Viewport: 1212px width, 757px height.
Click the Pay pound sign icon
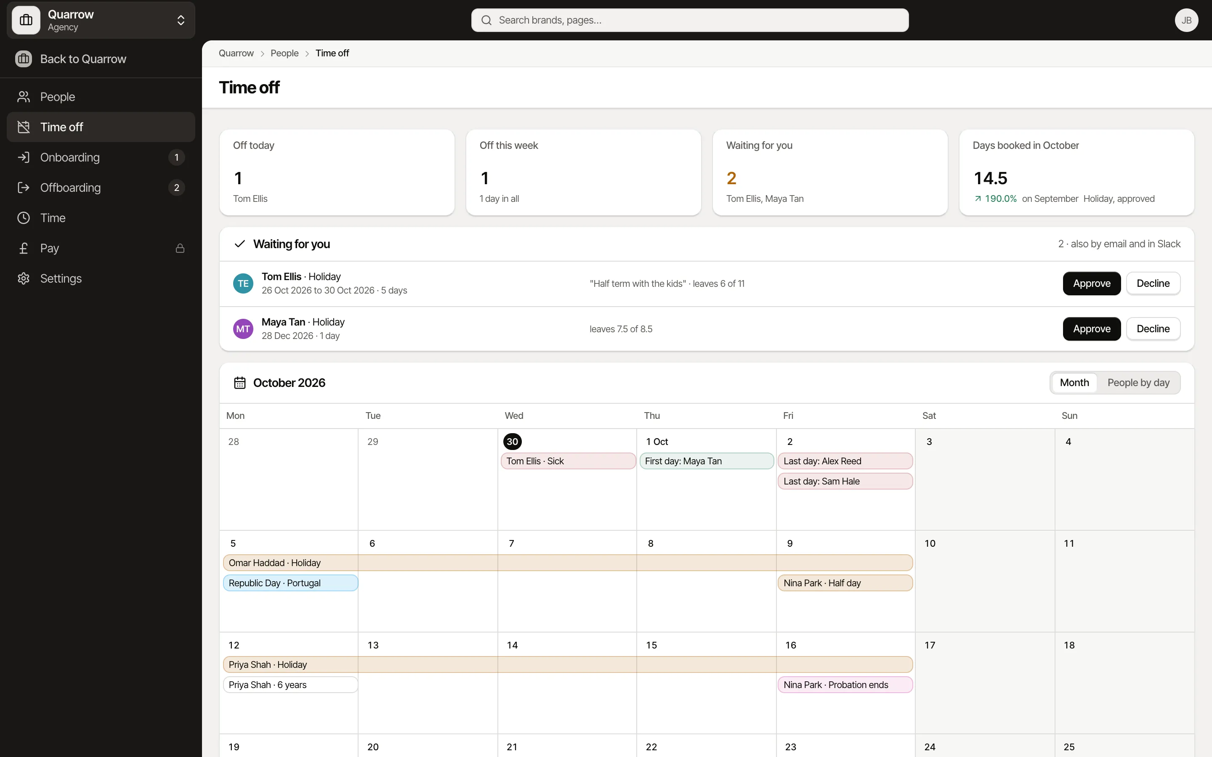coord(24,248)
